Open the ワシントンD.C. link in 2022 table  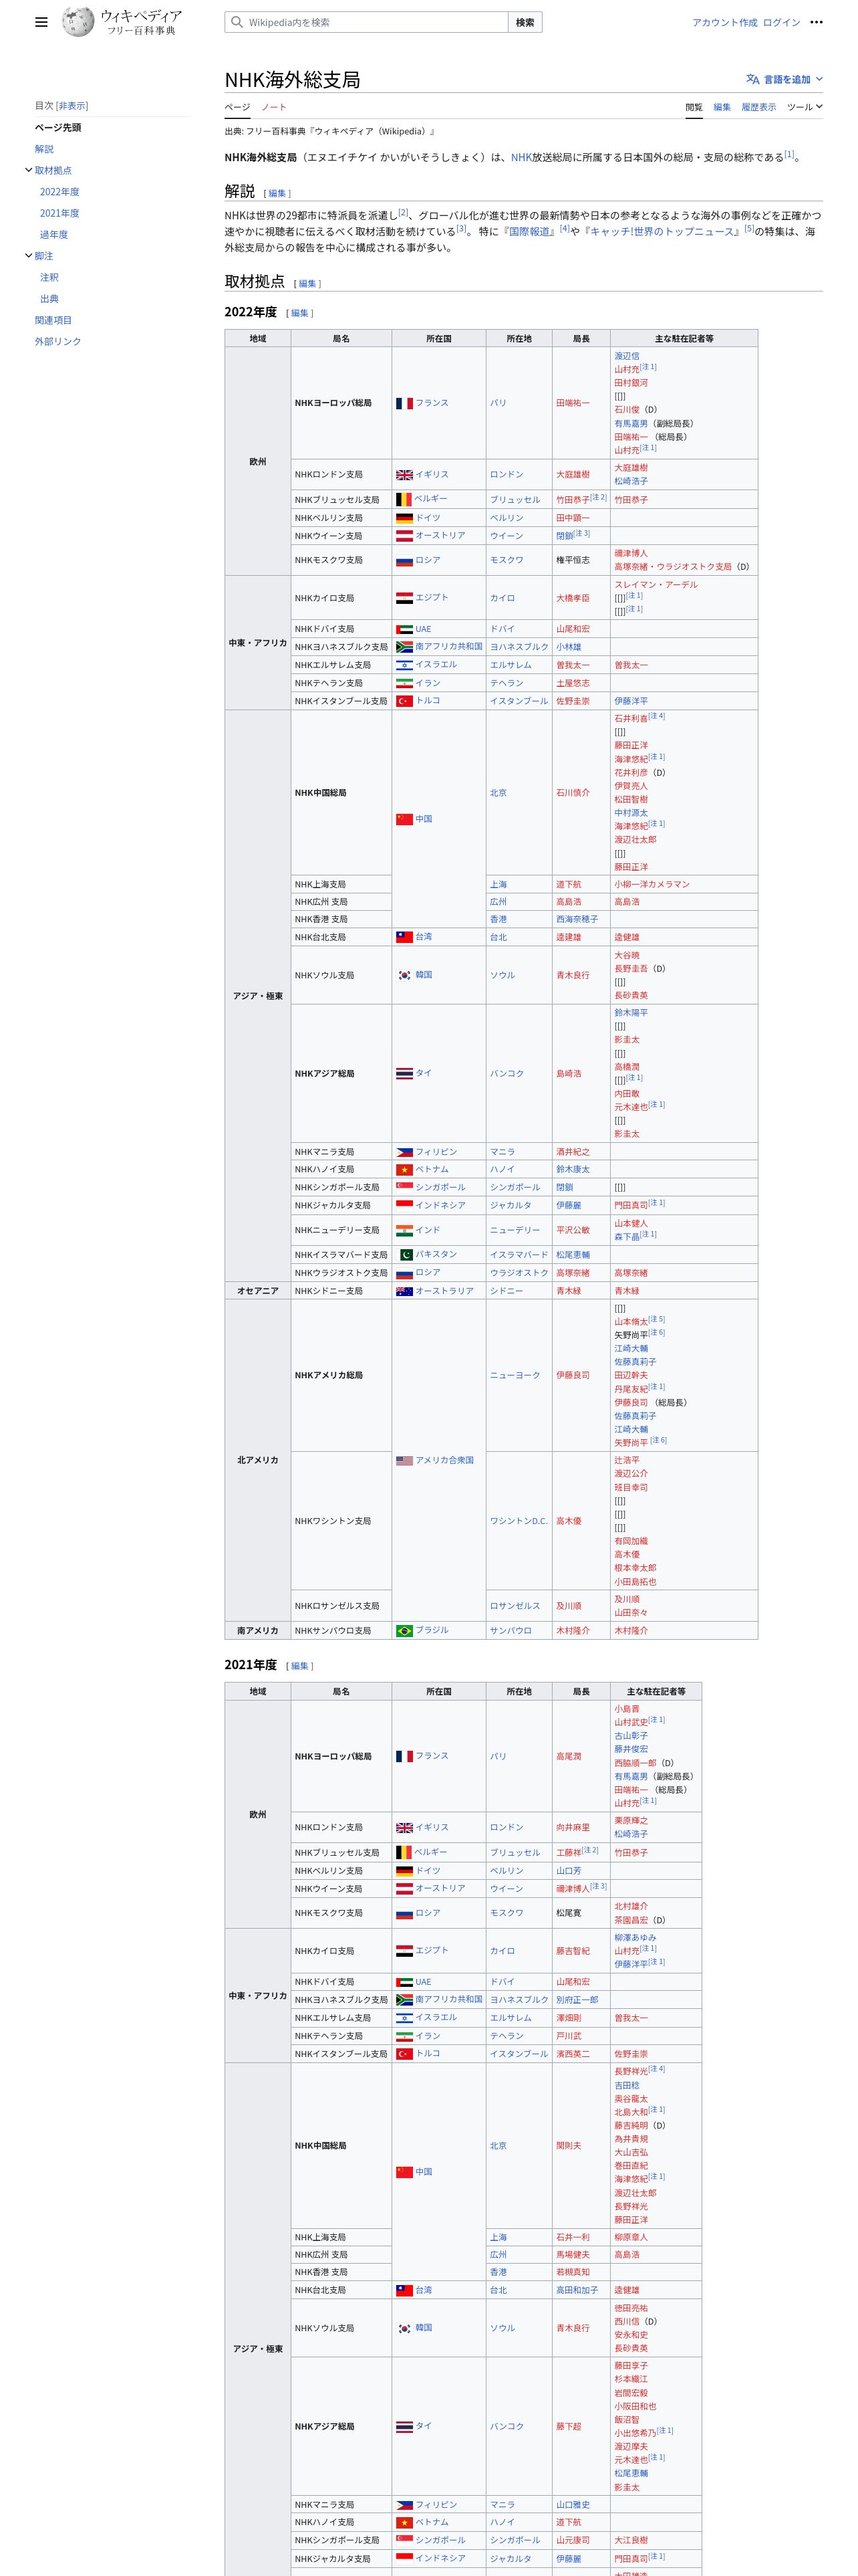pos(519,1521)
